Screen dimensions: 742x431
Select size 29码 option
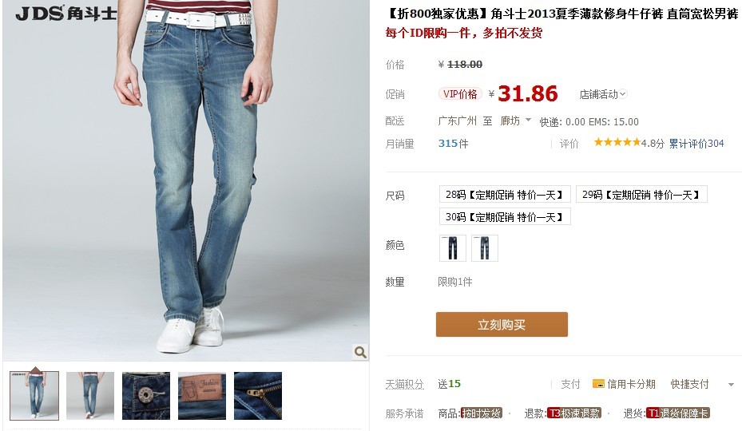pos(641,195)
